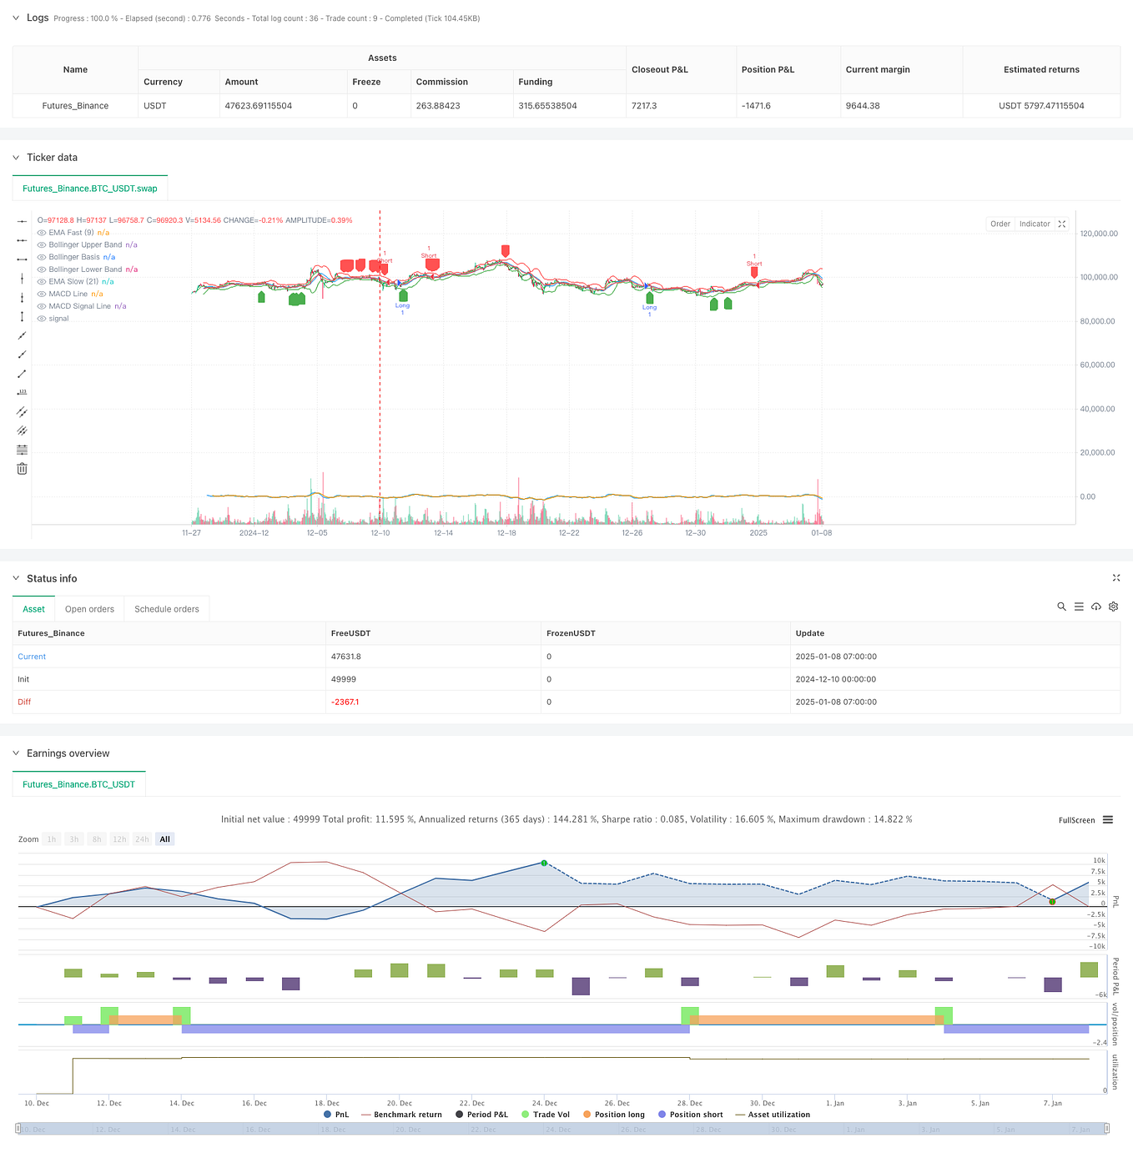Open the hamburger menu beside FullScreen
This screenshot has height=1153, width=1133.
[x=1108, y=820]
